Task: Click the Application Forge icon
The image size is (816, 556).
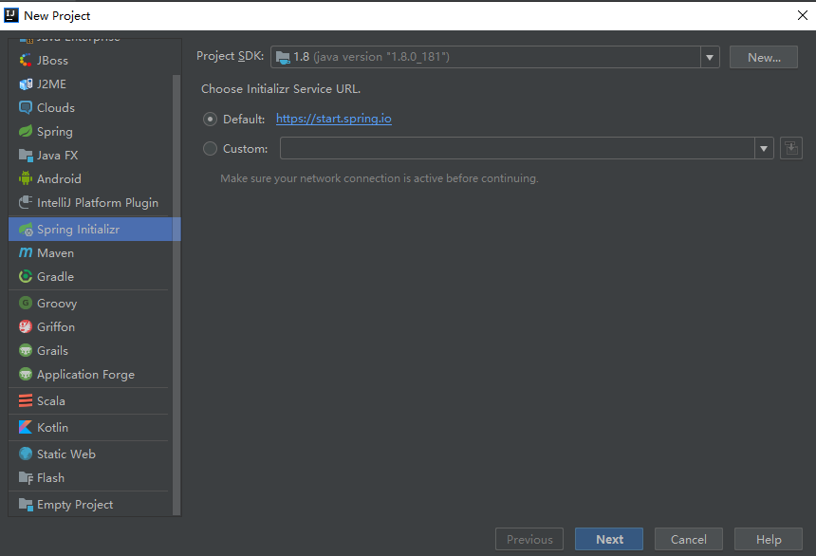Action: click(25, 375)
